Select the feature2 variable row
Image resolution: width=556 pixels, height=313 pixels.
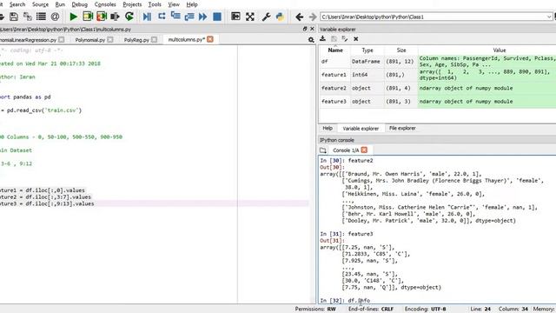[438, 88]
